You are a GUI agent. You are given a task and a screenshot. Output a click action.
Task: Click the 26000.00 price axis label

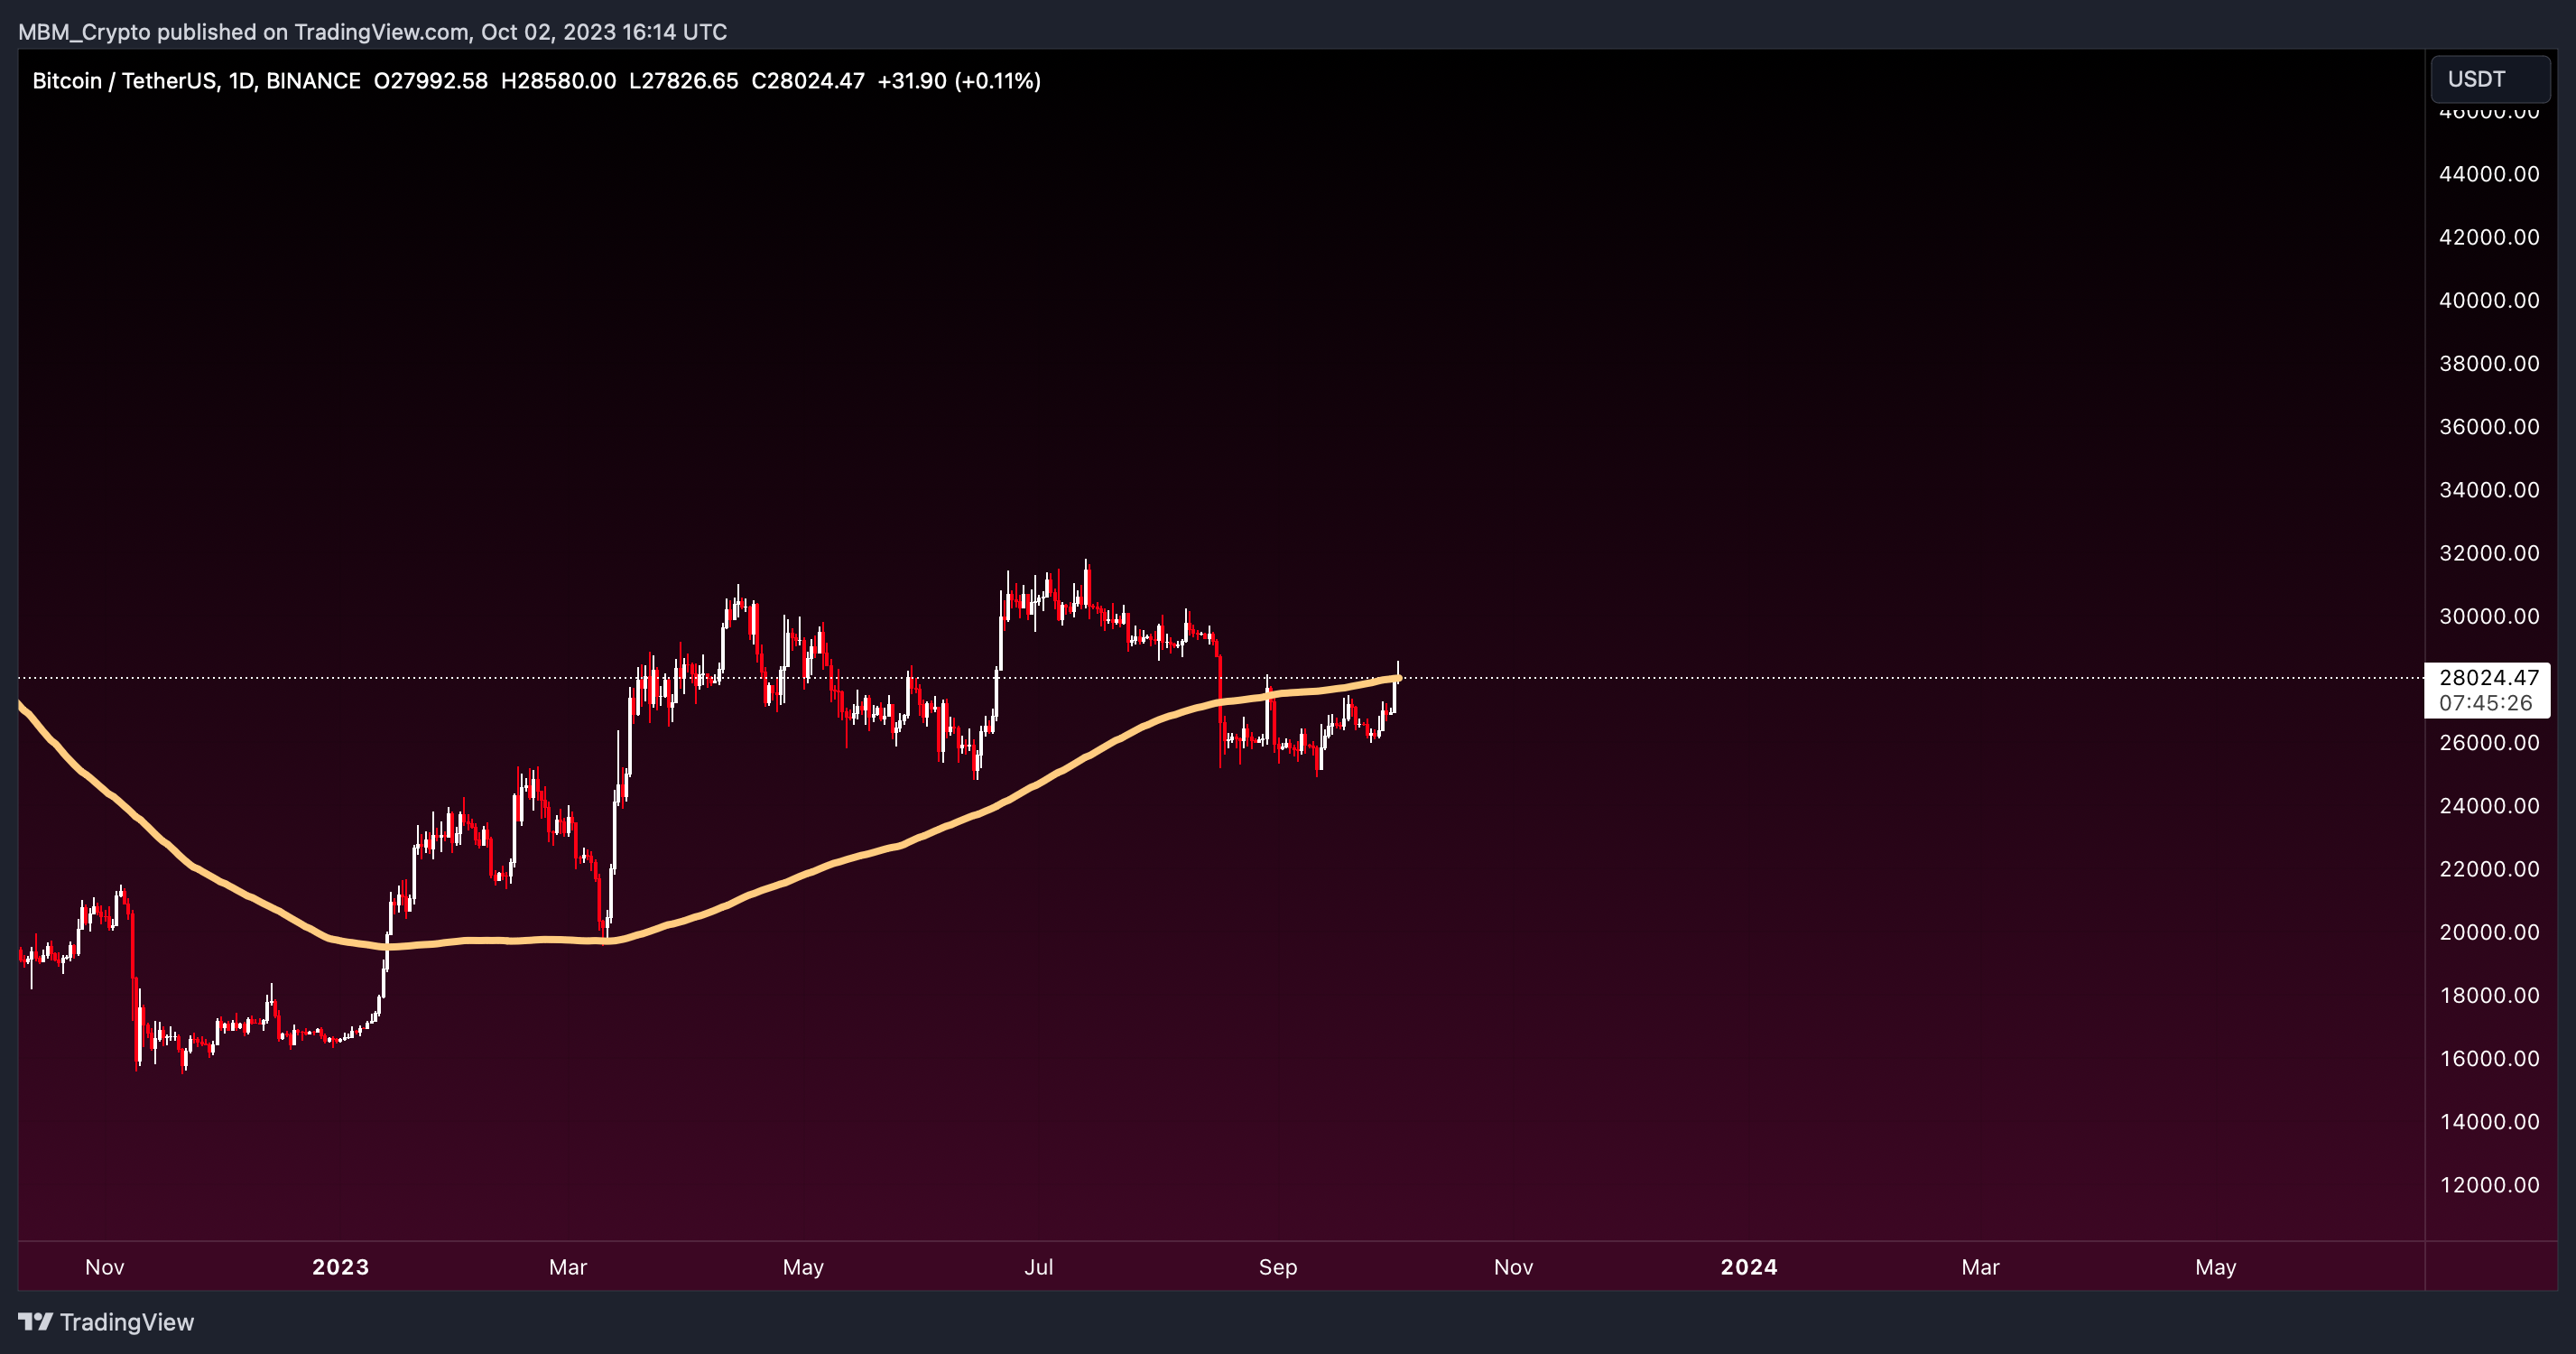click(x=2489, y=742)
